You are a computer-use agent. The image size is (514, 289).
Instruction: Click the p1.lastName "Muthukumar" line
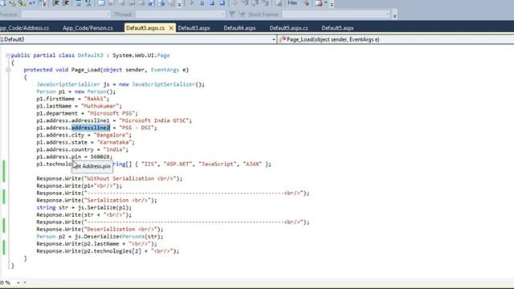[x=79, y=106]
